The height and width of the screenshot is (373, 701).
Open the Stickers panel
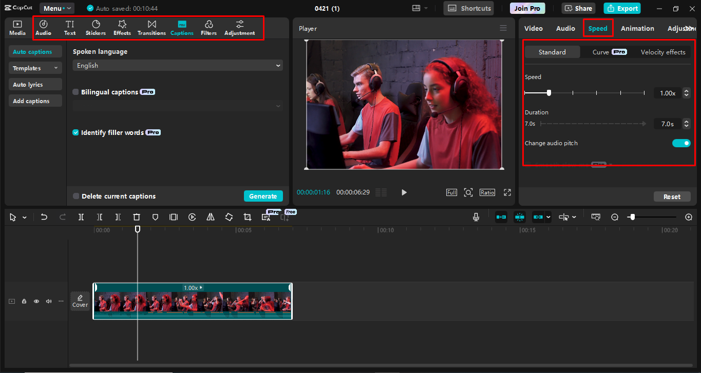[96, 27]
